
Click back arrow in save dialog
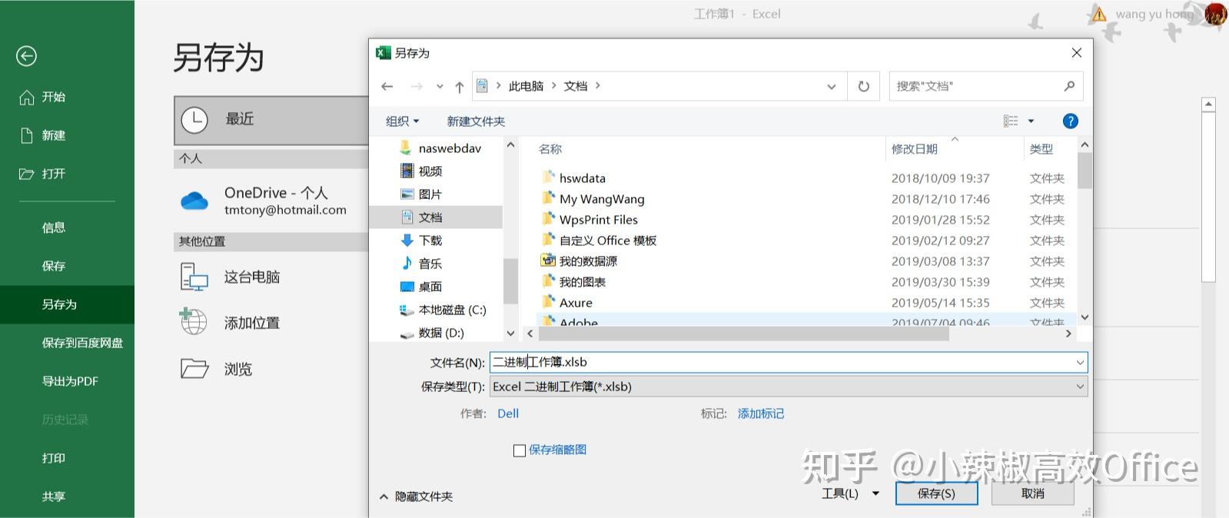387,86
